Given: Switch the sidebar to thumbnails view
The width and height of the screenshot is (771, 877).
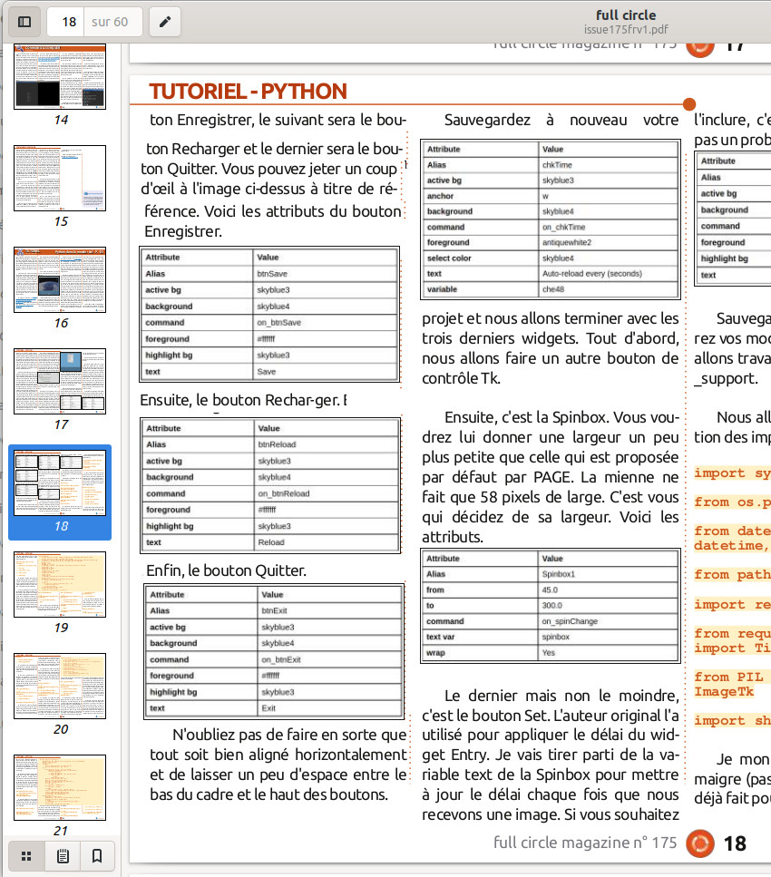Looking at the screenshot, I should [x=27, y=855].
